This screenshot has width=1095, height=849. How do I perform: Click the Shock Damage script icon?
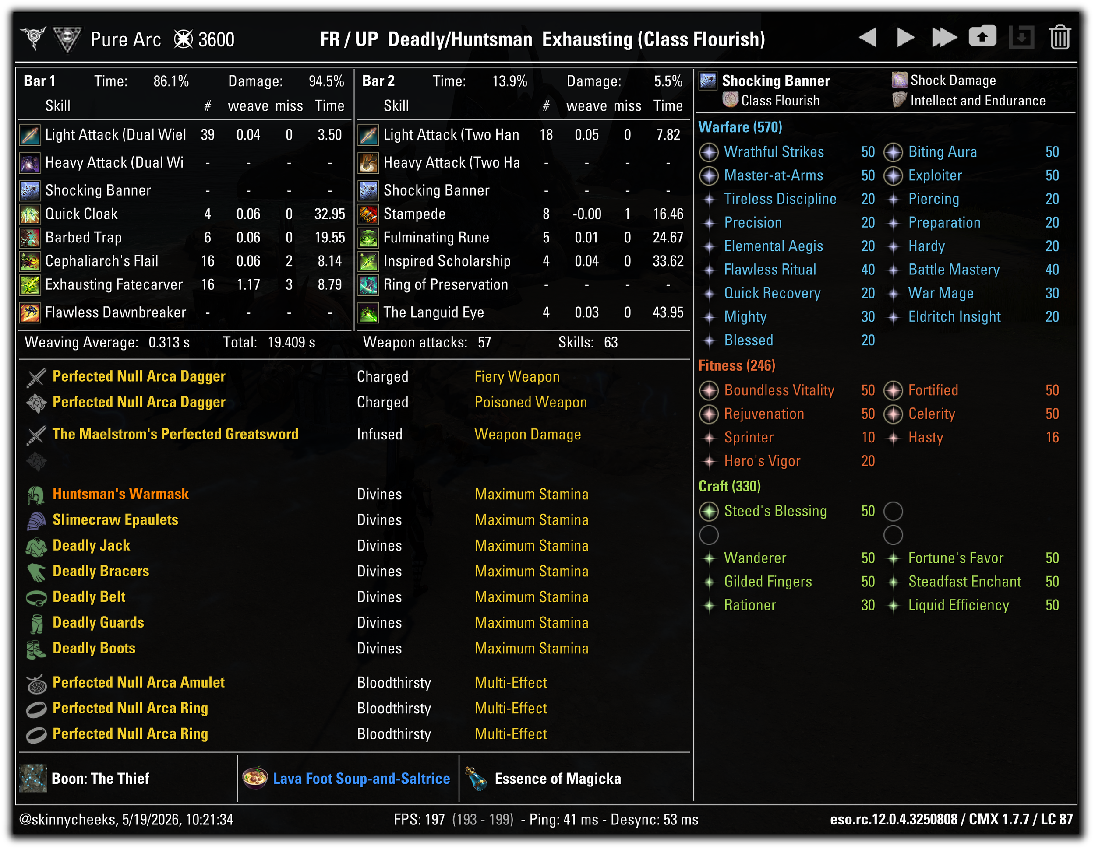[x=900, y=80]
